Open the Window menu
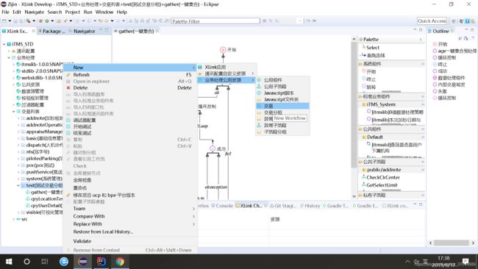The width and height of the screenshot is (478, 269). pyautogui.click(x=104, y=12)
